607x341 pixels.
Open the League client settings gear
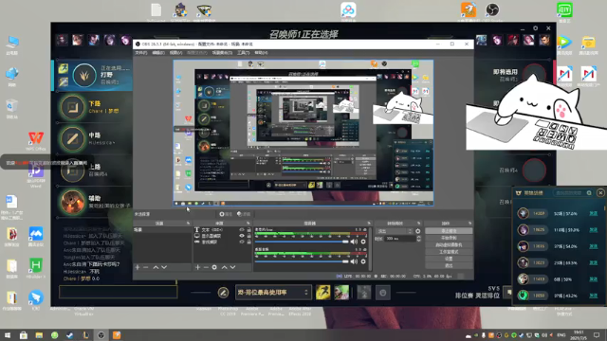(x=535, y=28)
